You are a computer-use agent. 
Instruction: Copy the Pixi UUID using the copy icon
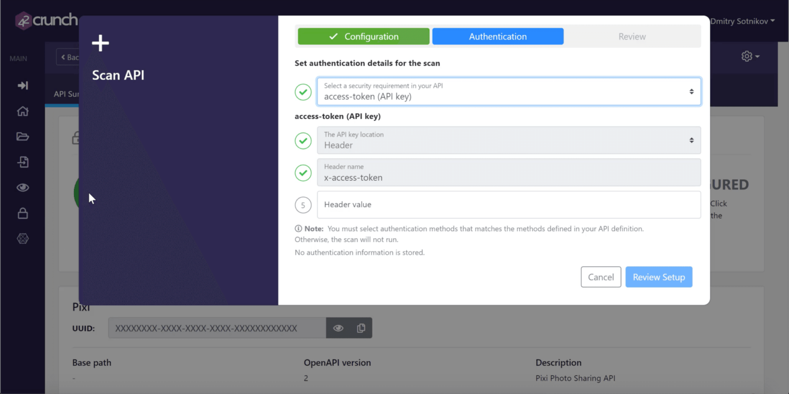click(x=361, y=327)
